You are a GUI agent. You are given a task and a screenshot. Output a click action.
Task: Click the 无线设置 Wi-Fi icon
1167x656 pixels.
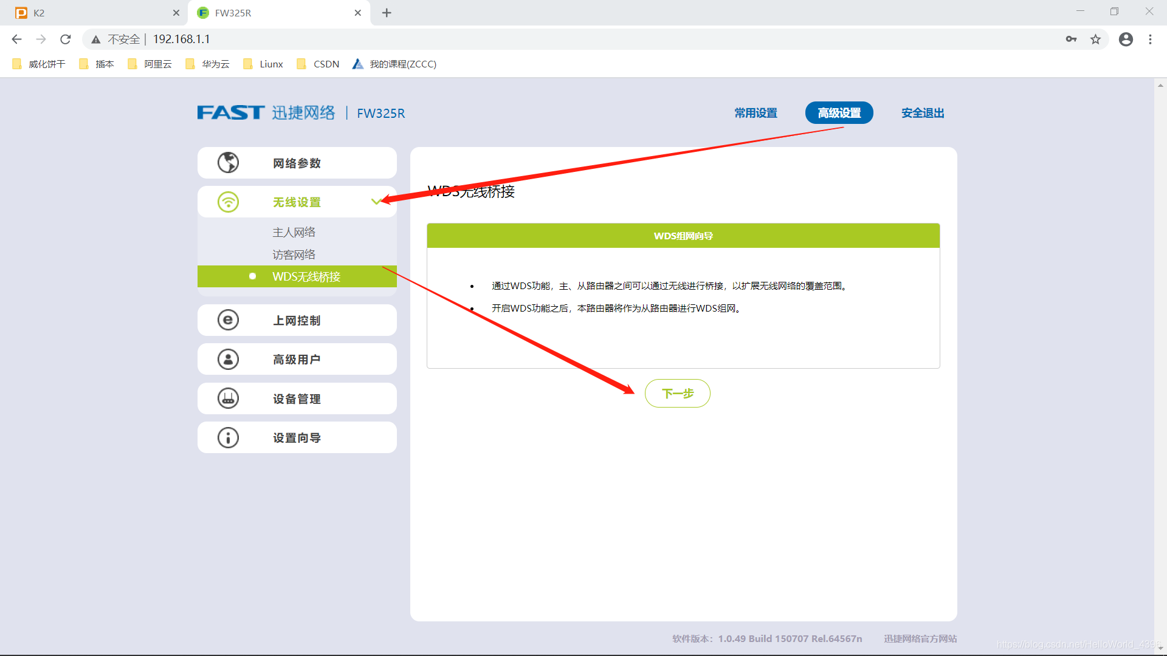[x=229, y=202]
